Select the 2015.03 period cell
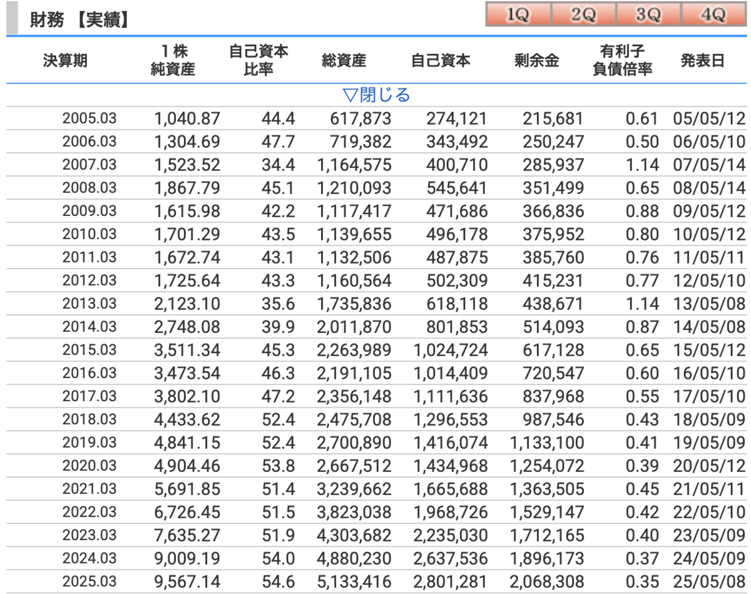Screen dimensions: 751x594 click(89, 350)
